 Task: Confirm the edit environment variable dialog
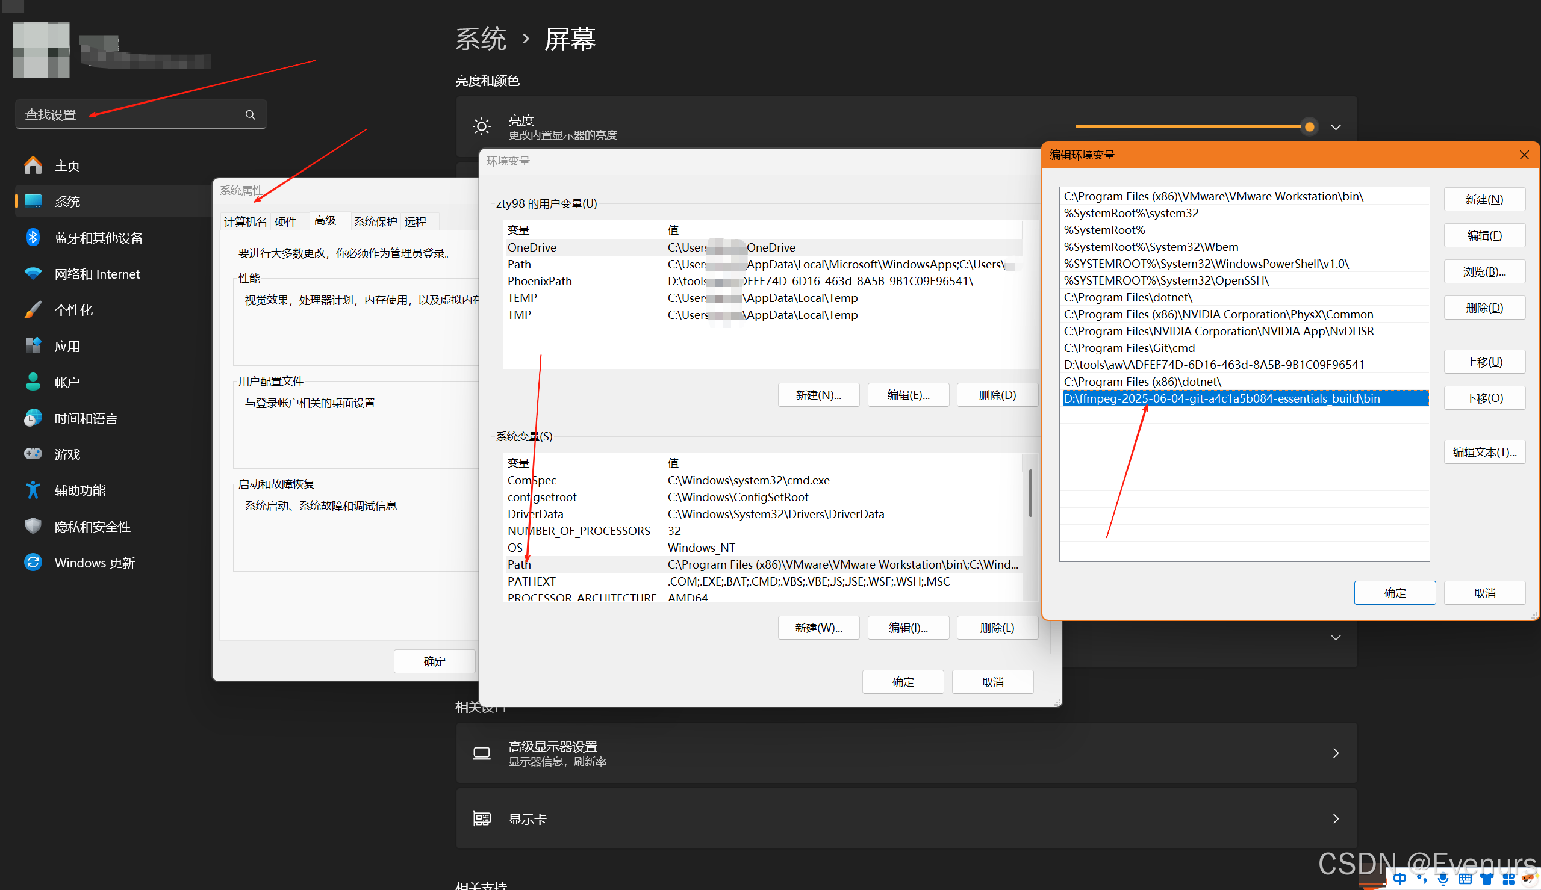pos(1394,592)
